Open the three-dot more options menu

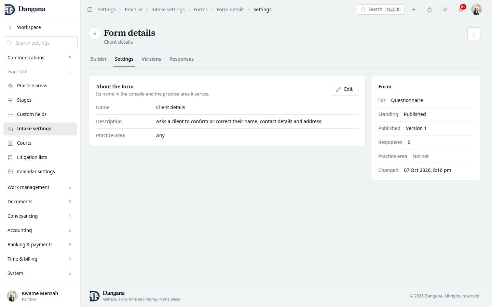tap(474, 34)
